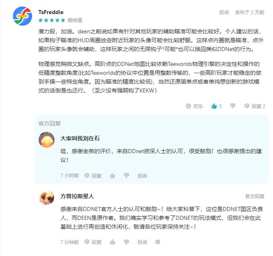
Task: Open the 回复 2 replies on the review
Action: (255, 106)
